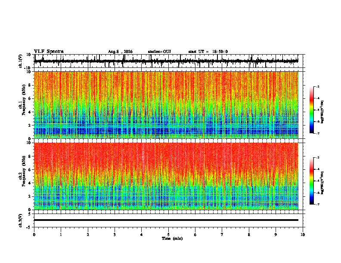
Task: Click time axis tick label '2'
Action: pyautogui.click(x=88, y=235)
